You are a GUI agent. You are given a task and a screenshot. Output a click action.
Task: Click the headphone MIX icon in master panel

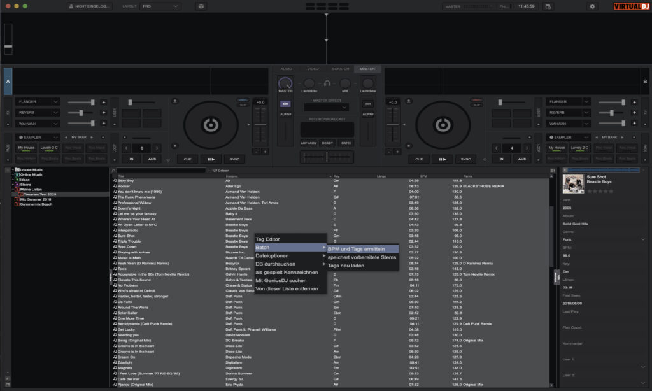point(328,83)
